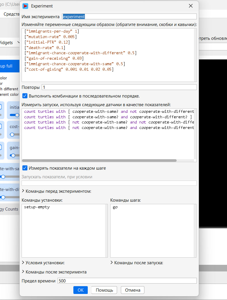
Task: Open help via the Помощь button
Action: coord(104,290)
